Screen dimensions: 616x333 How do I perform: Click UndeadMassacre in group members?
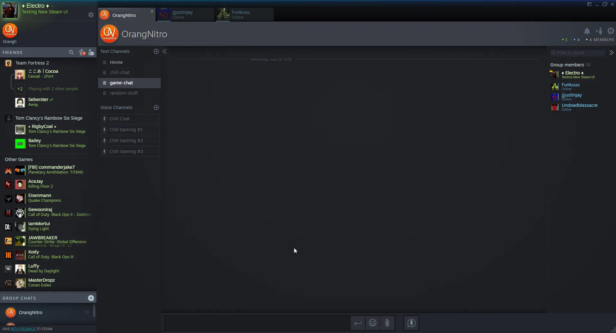581,107
